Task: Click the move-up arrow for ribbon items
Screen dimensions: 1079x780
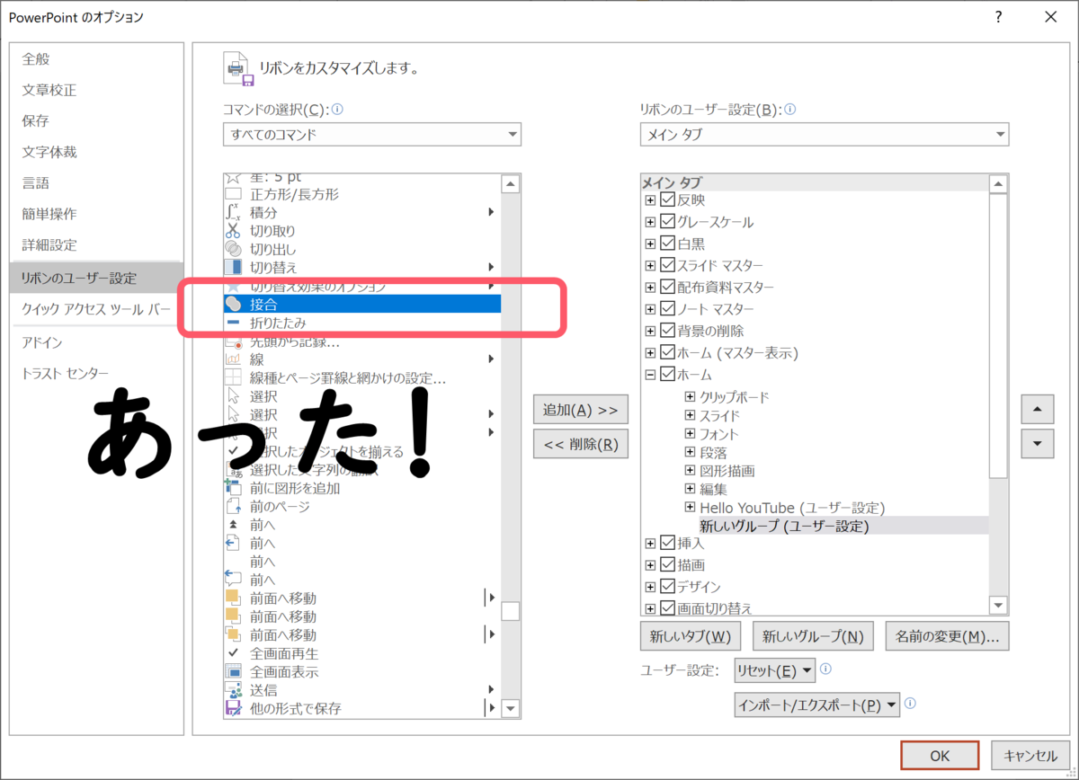Action: click(x=1037, y=409)
